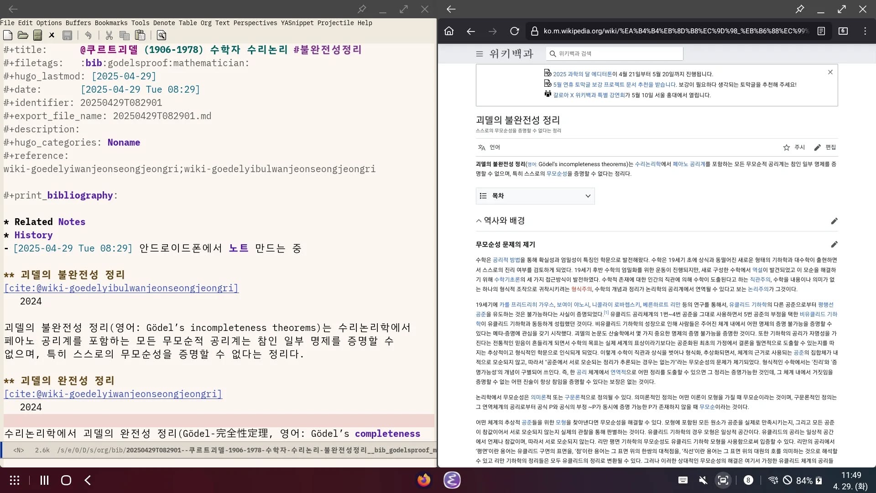The width and height of the screenshot is (876, 493).
Task: Follow the wiki-goedelyibulwanjeonseongjeongri cite link
Action: [121, 288]
